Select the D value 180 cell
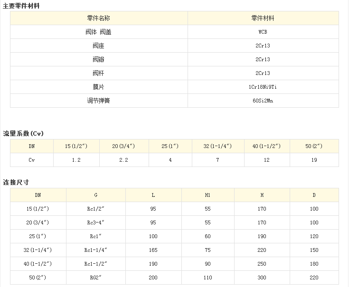Viewport: 349px width, 287px height. (314, 264)
